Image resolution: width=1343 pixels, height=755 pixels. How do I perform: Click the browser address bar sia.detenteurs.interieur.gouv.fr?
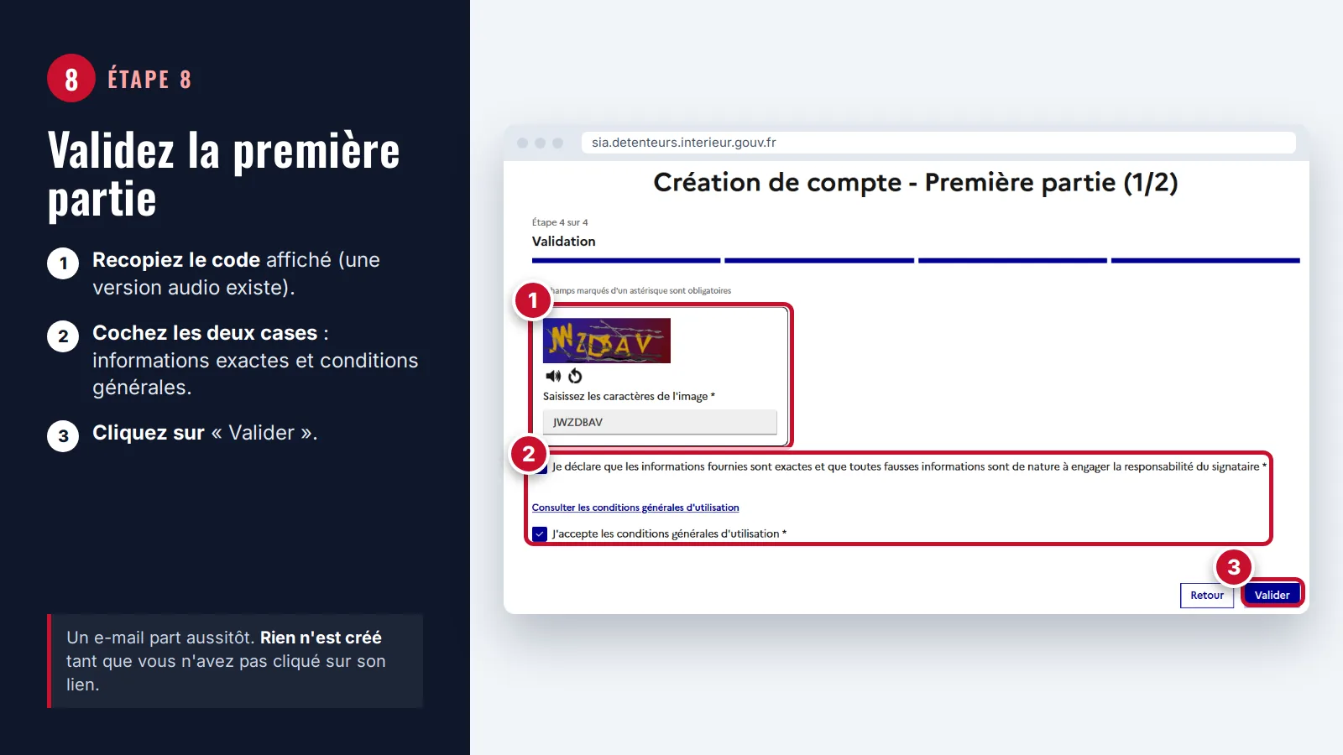(938, 143)
